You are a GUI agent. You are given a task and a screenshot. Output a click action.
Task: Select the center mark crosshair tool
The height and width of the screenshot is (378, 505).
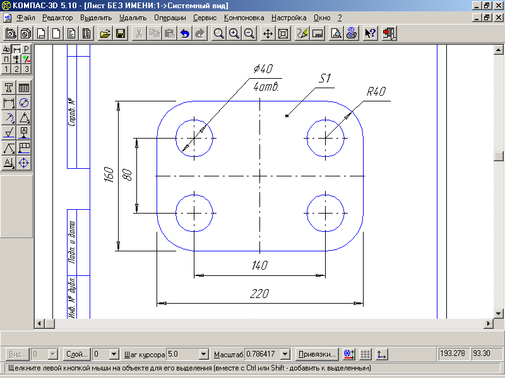24,163
